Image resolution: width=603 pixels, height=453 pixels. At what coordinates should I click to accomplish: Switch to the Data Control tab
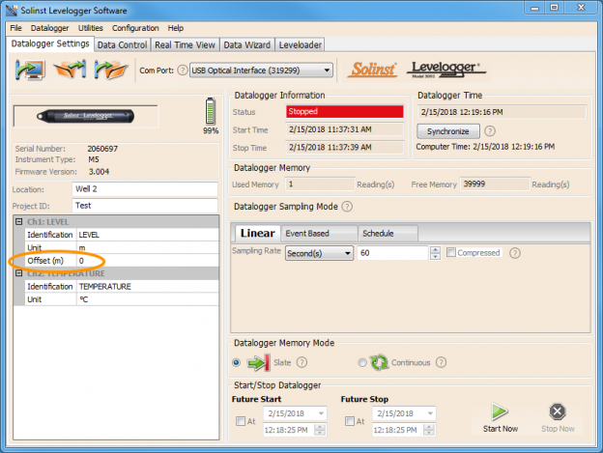tap(122, 45)
